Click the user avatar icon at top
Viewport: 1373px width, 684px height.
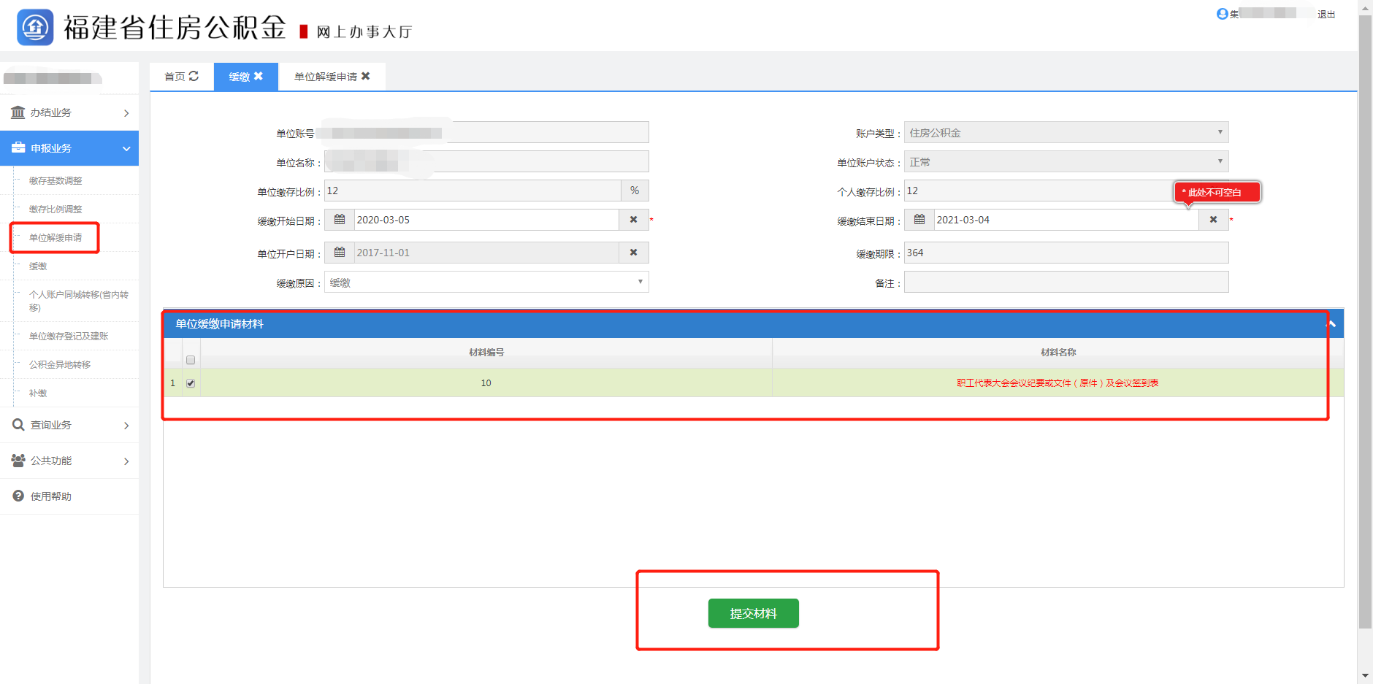[x=1222, y=14]
